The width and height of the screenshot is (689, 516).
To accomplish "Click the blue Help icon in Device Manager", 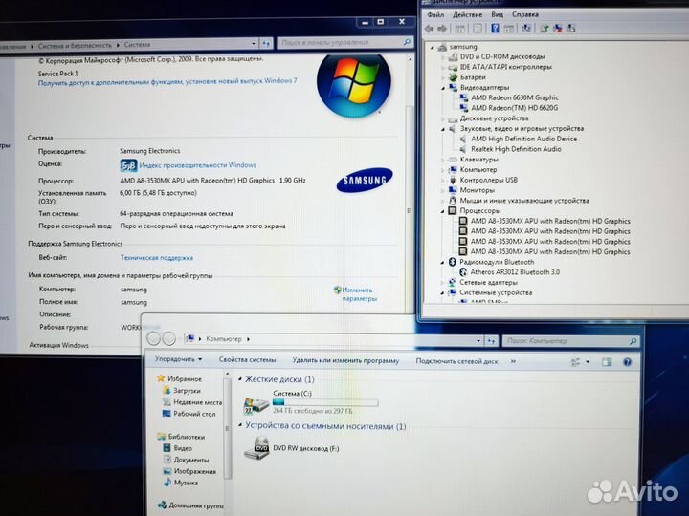I will point(495,29).
